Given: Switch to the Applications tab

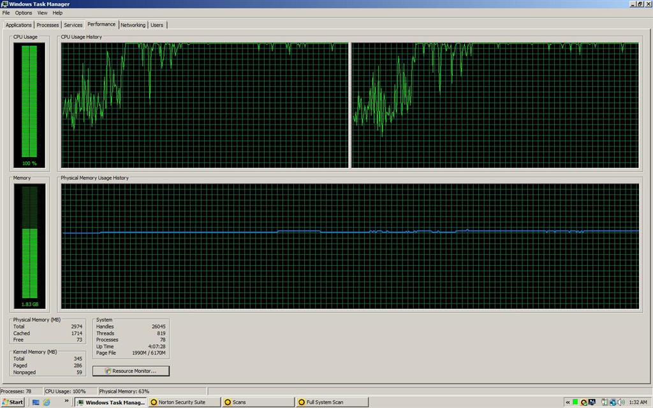Looking at the screenshot, I should pyautogui.click(x=18, y=25).
